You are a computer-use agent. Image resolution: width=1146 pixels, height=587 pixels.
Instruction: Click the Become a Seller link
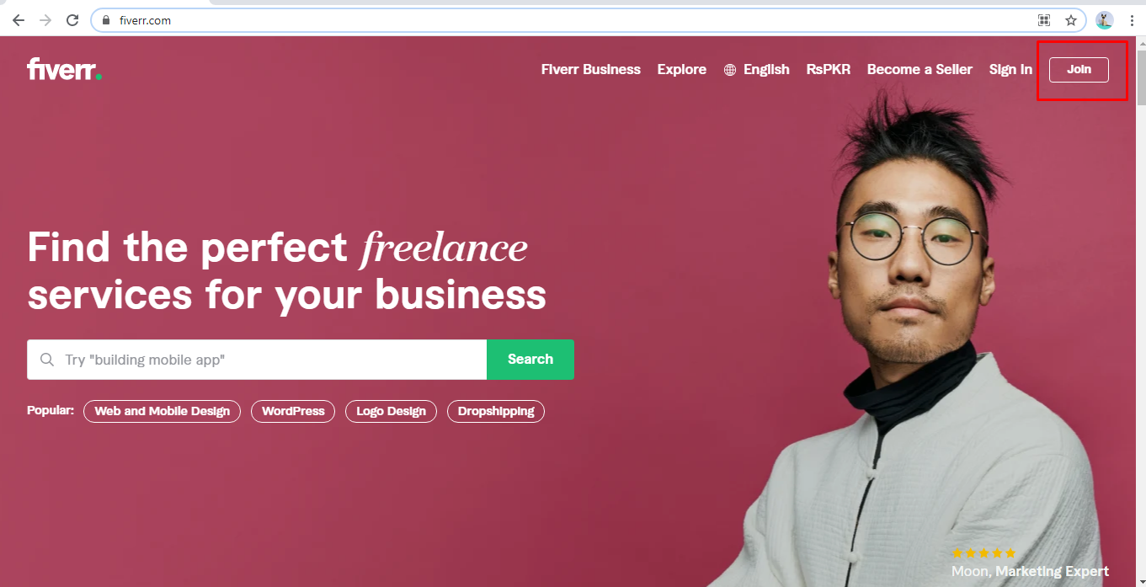click(919, 70)
